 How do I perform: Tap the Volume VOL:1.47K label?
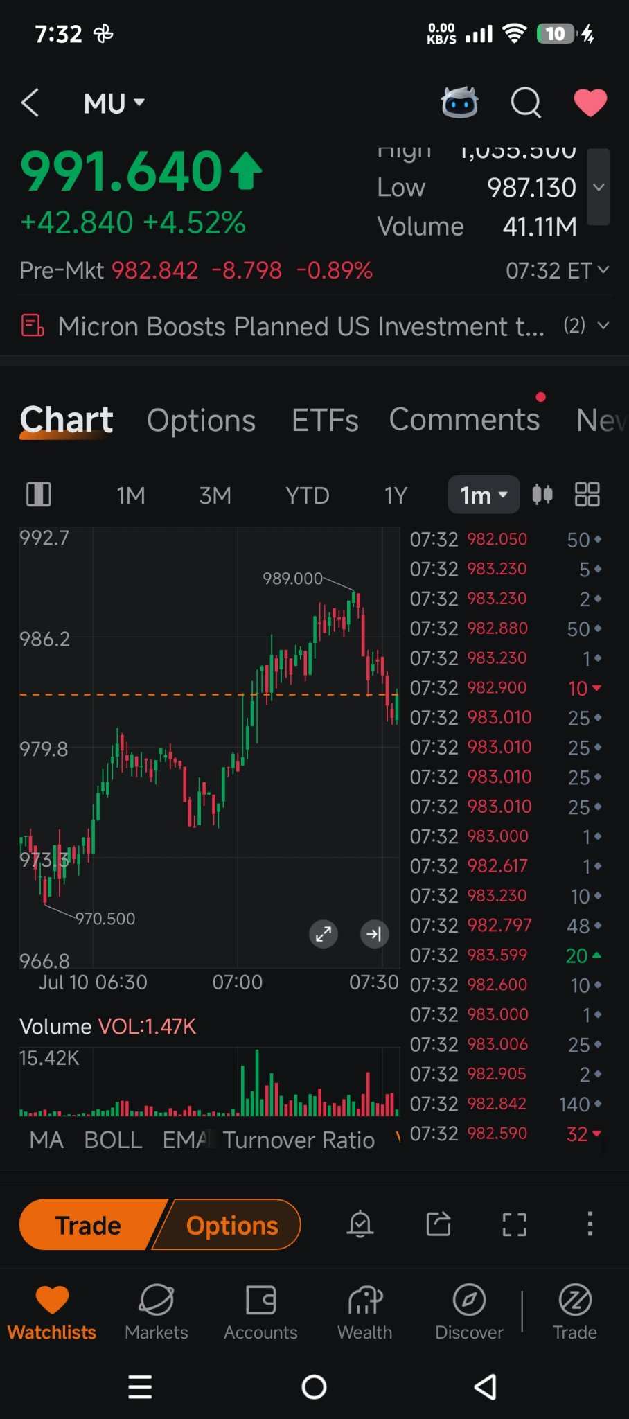click(x=108, y=1026)
